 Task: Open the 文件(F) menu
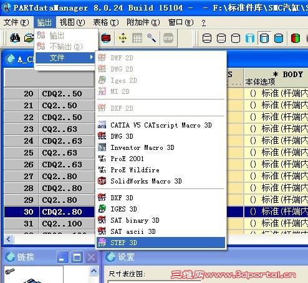pyautogui.click(x=16, y=22)
